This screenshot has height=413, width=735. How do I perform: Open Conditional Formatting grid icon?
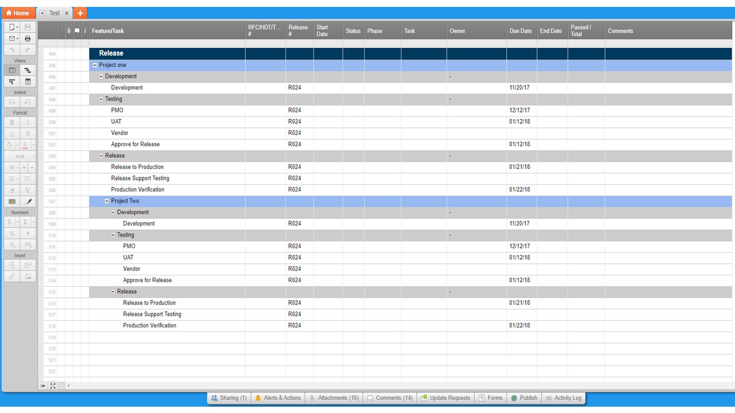pyautogui.click(x=12, y=201)
